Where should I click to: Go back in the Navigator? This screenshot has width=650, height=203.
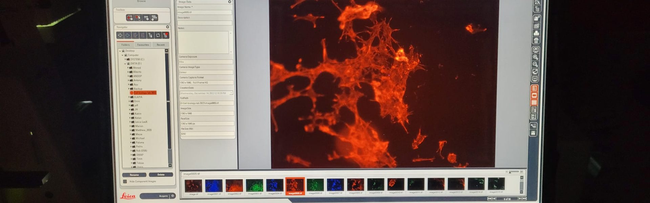coord(120,35)
